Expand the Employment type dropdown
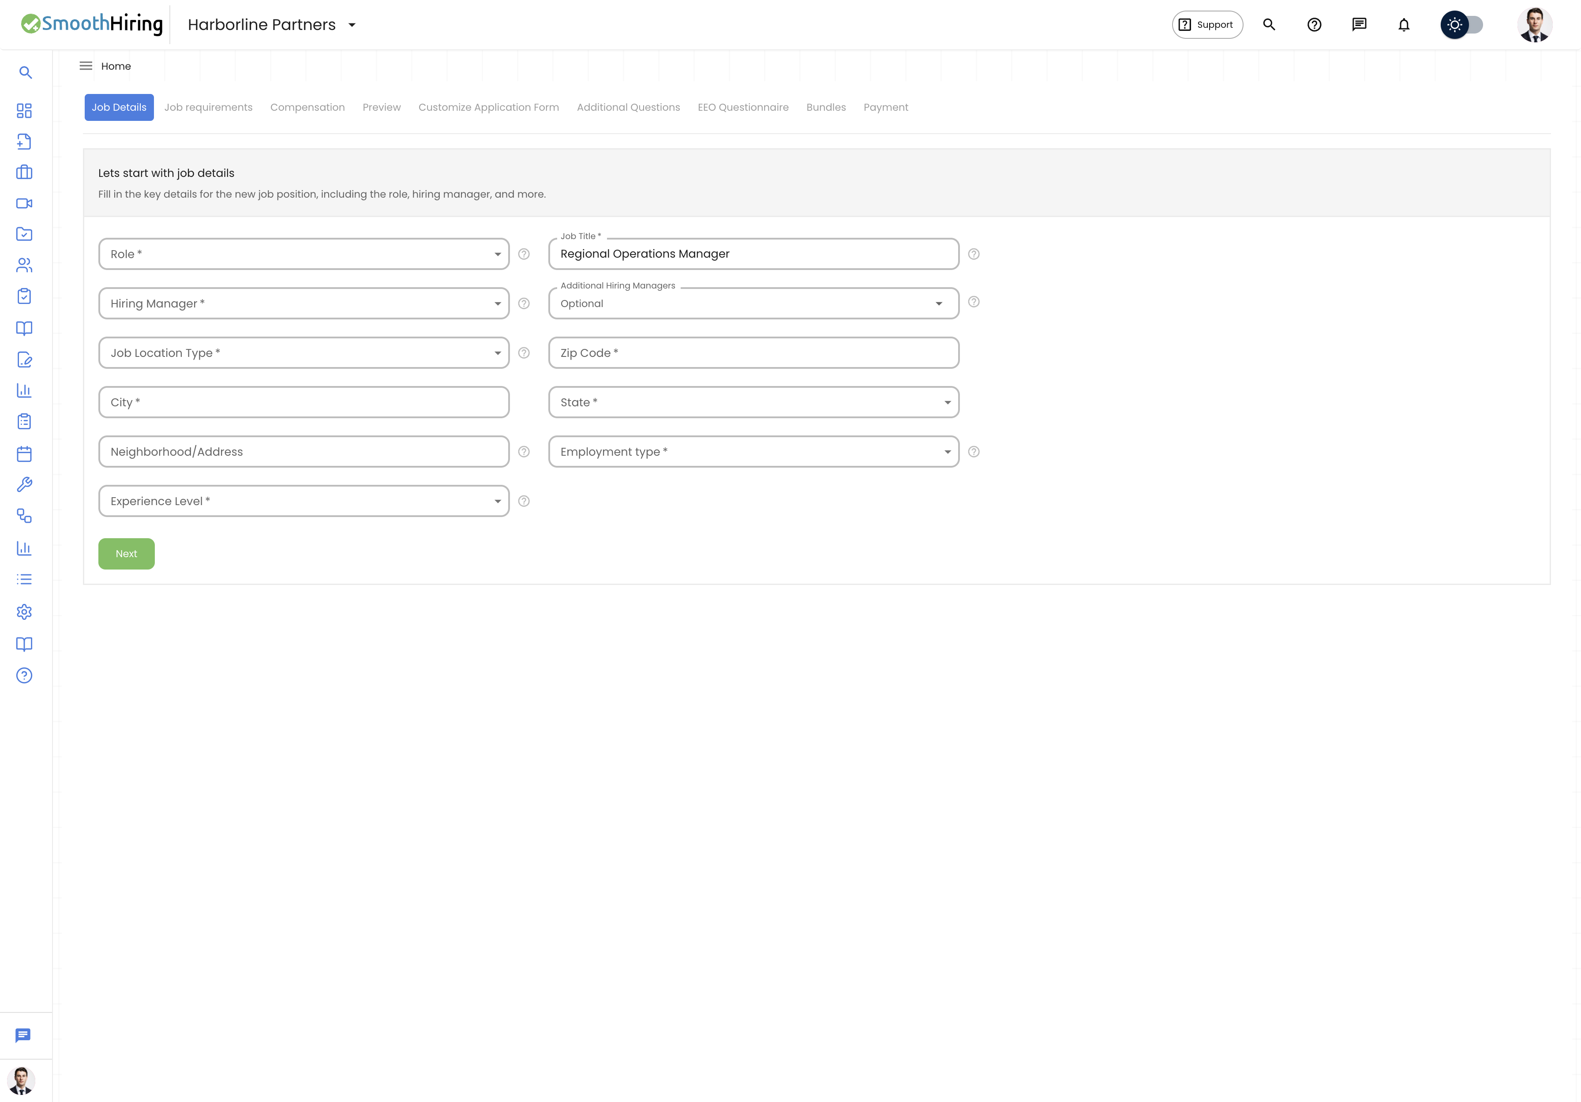This screenshot has width=1581, height=1102. (x=753, y=452)
